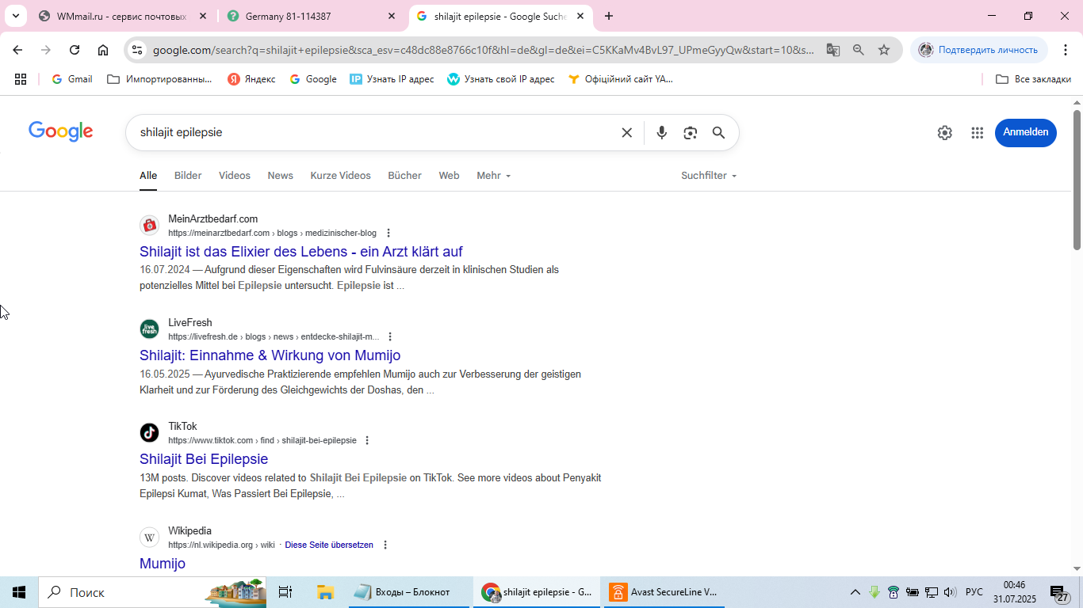This screenshot has height=608, width=1083.
Task: Open 'Shilajit Bei Epilepsie' TikTok result
Action: tap(204, 459)
